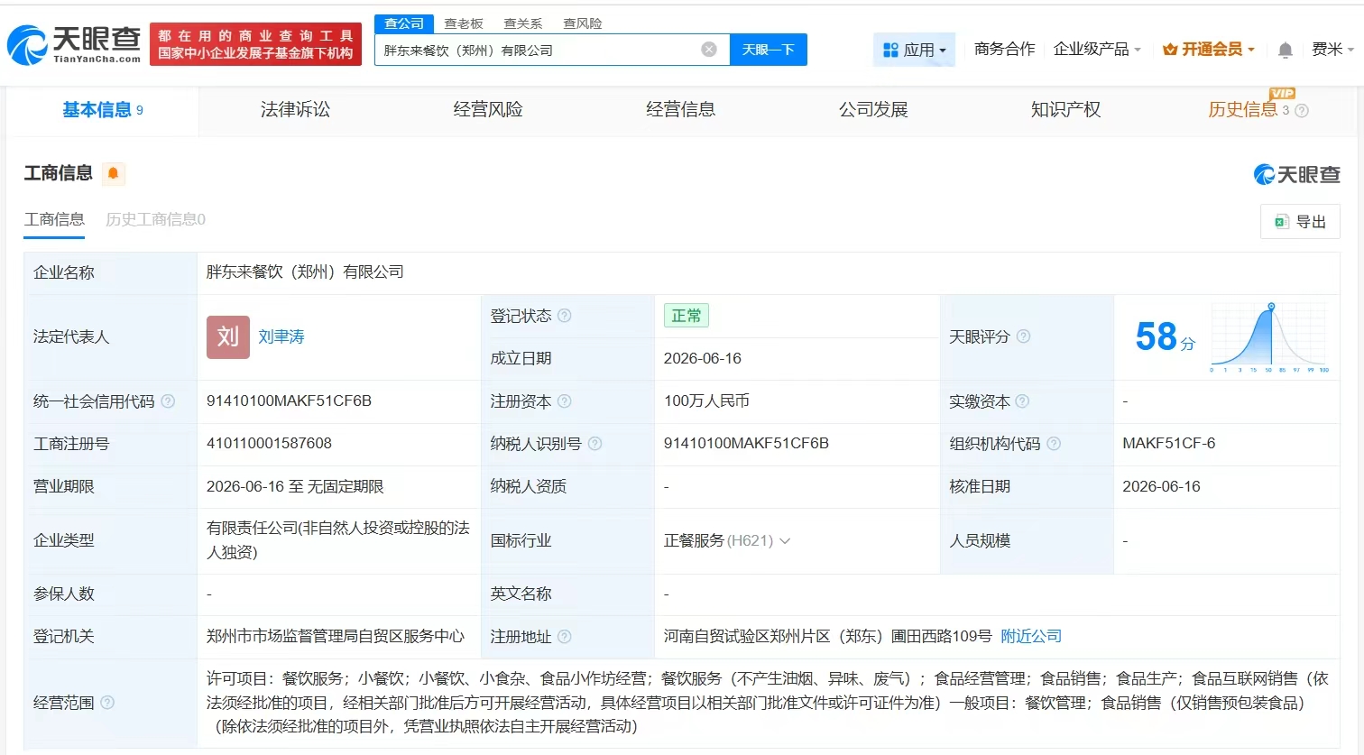Viewport: 1364px width, 755px height.
Task: Click the help icon beside 登记状态
Action: pos(565,316)
